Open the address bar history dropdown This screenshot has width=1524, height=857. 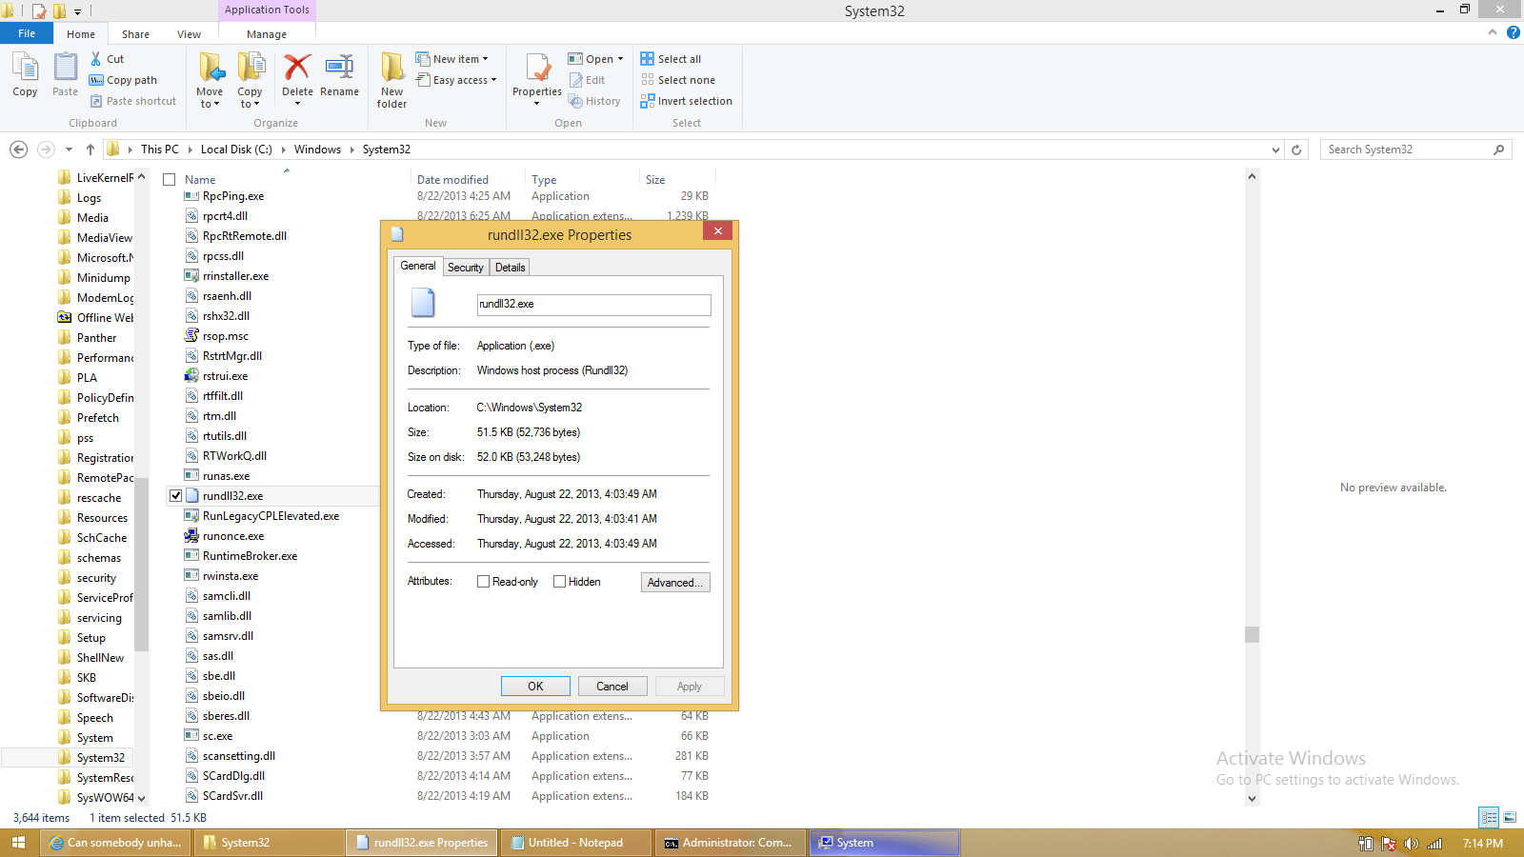1275,149
